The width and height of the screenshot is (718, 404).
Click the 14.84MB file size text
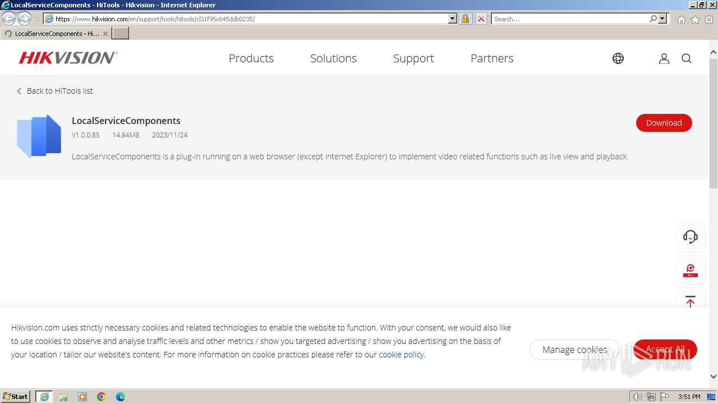coord(126,135)
